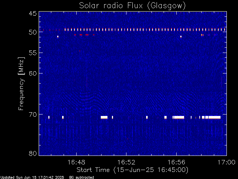Screen dimensions: 238x179
Task: Click the "Frequency [MHz]" axis label
Action: 21,84
